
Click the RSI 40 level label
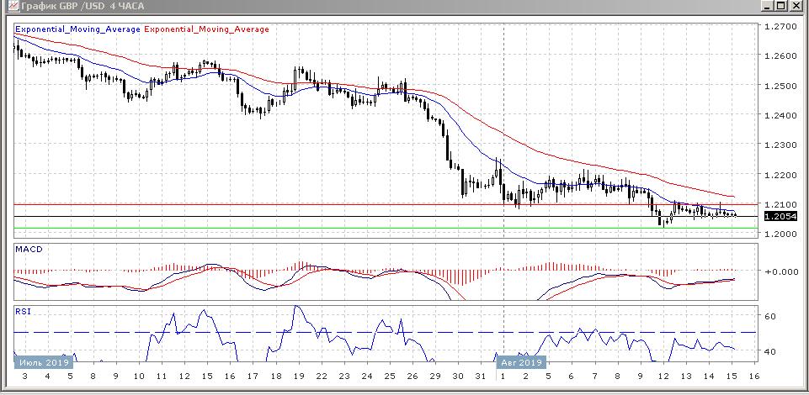pyautogui.click(x=769, y=351)
